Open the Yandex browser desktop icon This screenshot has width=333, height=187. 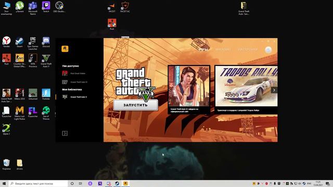pyautogui.click(x=6, y=42)
